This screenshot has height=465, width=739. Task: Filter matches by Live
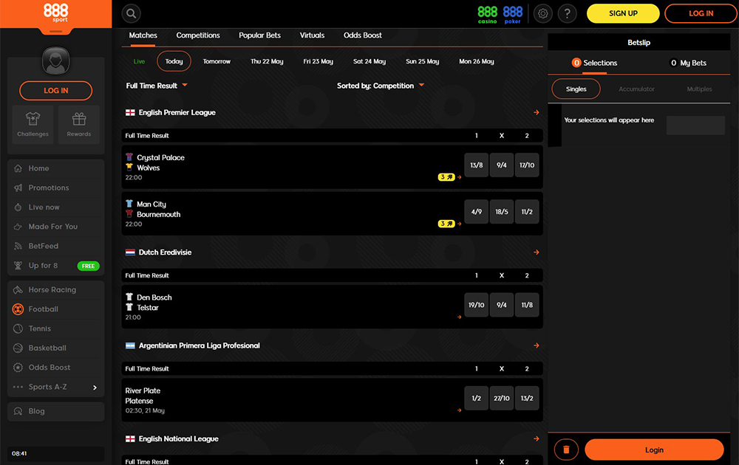click(x=139, y=62)
